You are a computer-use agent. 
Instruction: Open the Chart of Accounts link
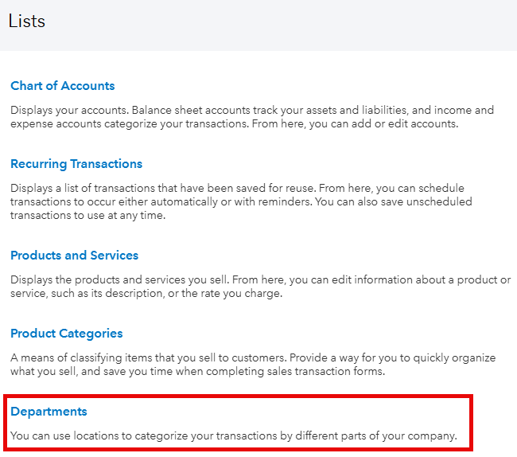pyautogui.click(x=62, y=86)
